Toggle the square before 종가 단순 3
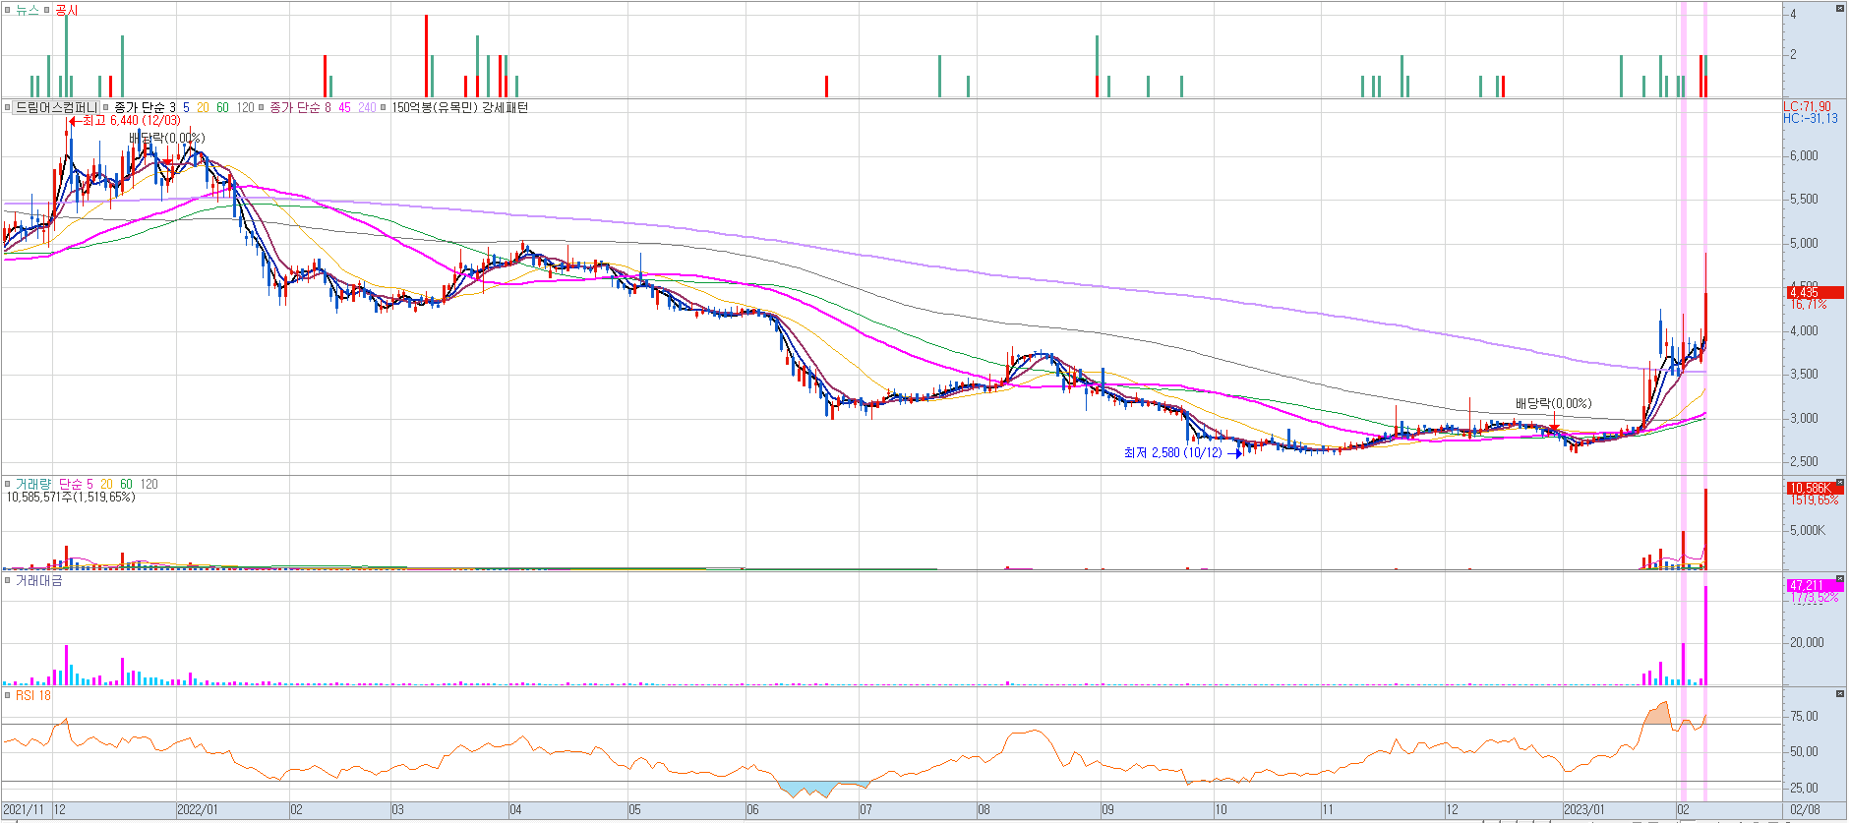The width and height of the screenshot is (1849, 823). pos(106,107)
